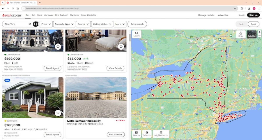Click Find out more on Vienna ad

116,135
